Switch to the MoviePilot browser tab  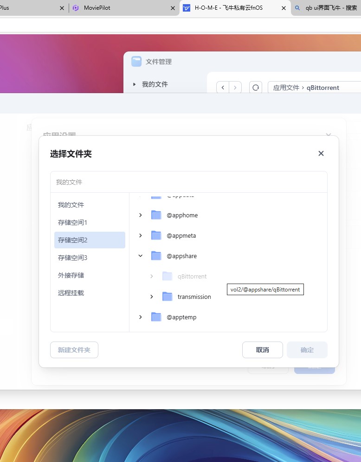(97, 8)
